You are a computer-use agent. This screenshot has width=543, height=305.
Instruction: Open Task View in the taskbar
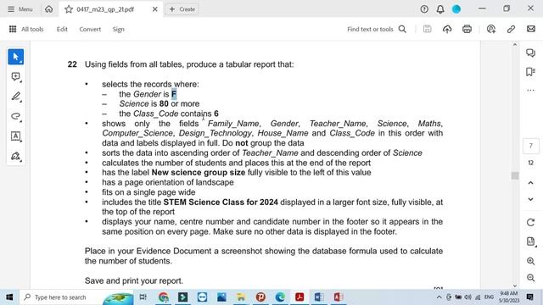point(143,297)
